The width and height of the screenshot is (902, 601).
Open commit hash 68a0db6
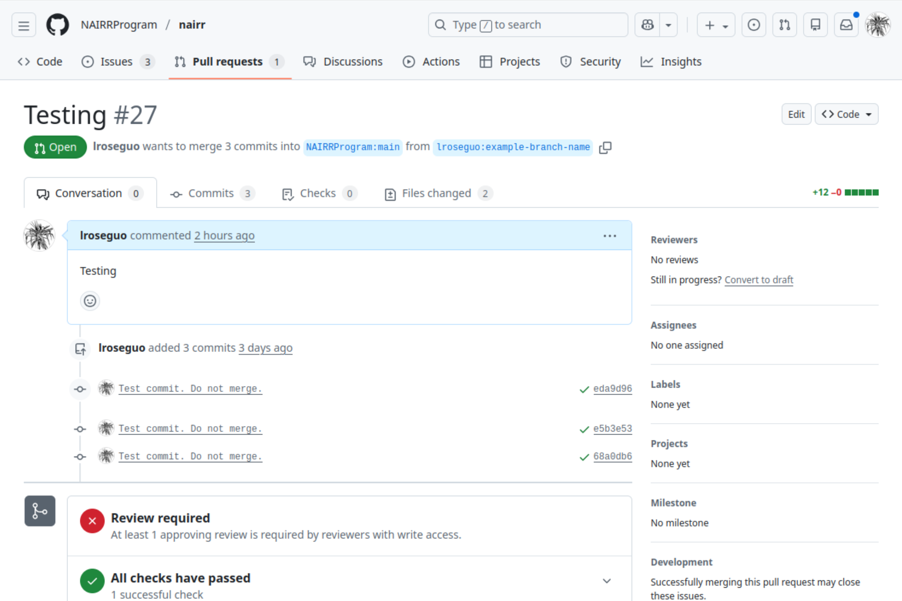(612, 457)
